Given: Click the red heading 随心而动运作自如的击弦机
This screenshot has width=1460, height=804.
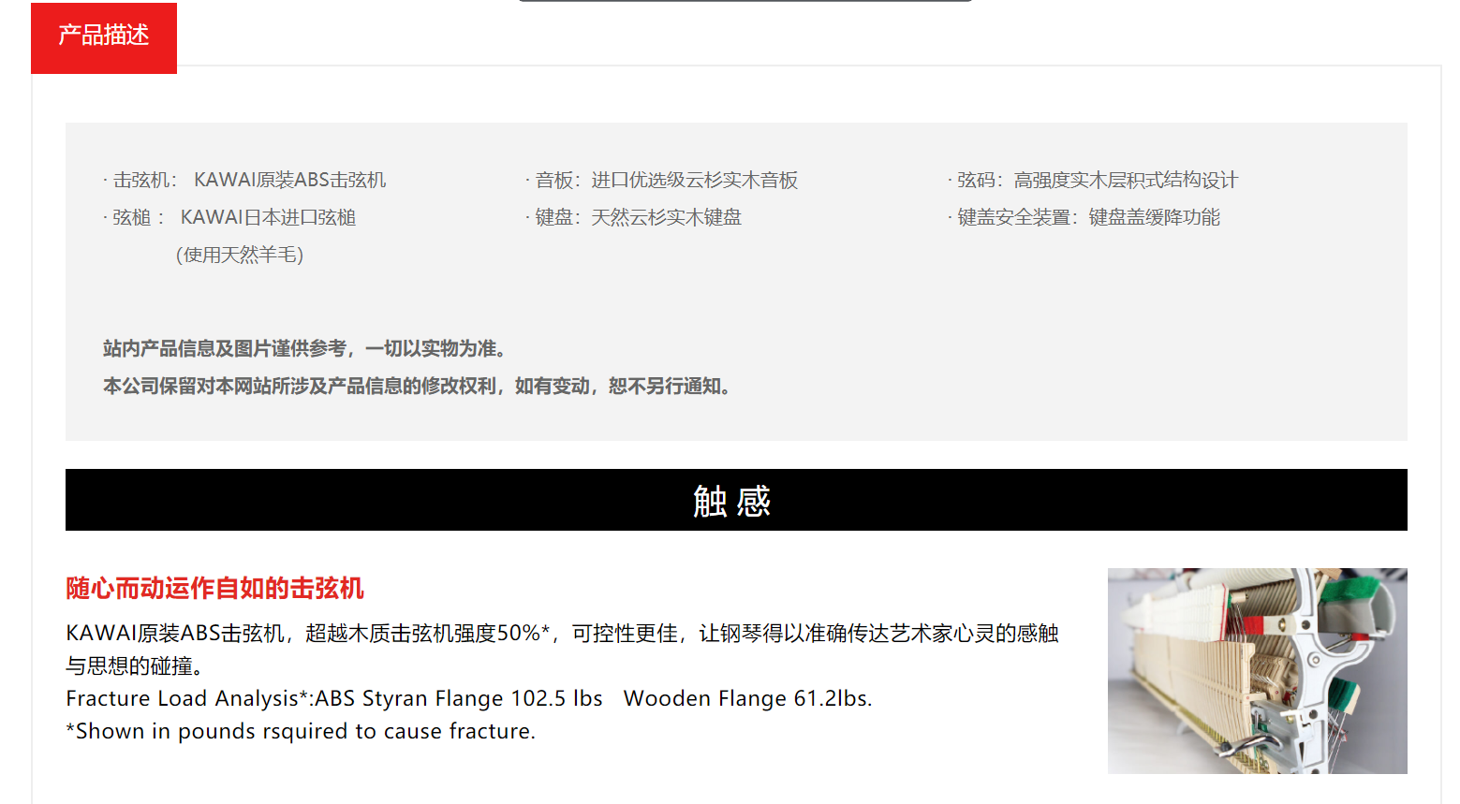Looking at the screenshot, I should coord(214,588).
